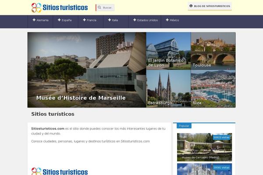
Task: Open Museo de Carruajes (Madrid) thumbnail
Action: 204,147
